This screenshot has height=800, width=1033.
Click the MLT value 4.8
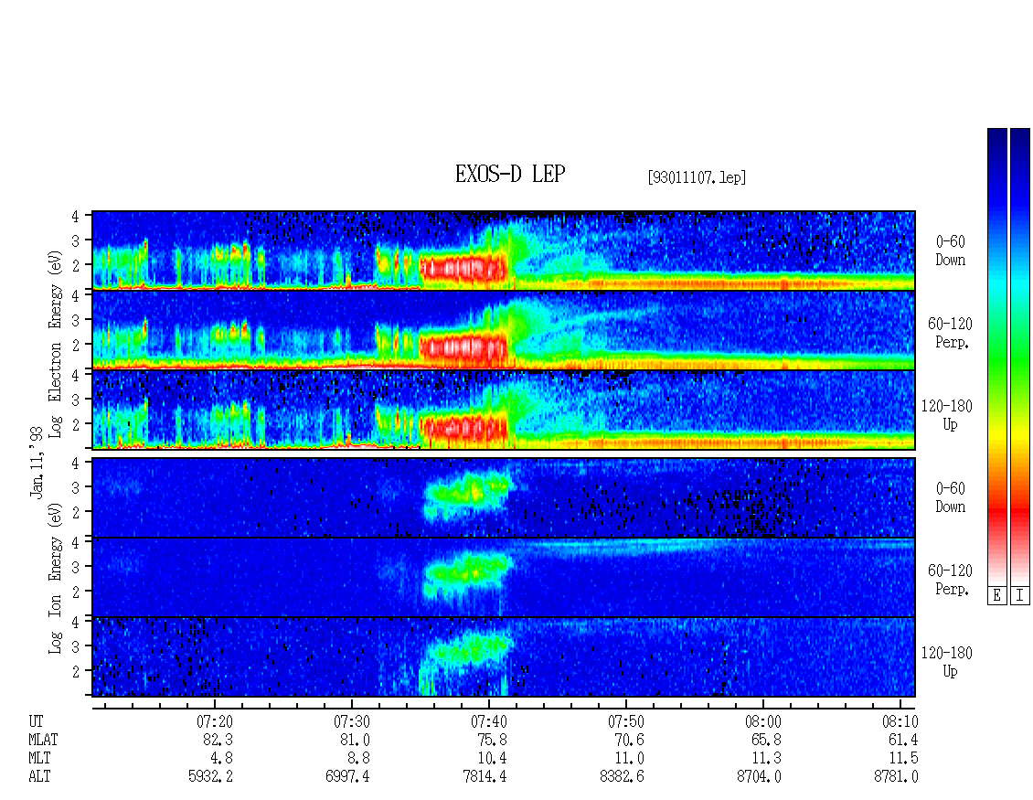click(x=223, y=759)
